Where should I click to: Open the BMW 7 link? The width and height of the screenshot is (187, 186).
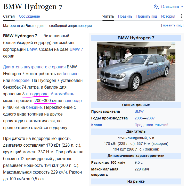(76, 49)
